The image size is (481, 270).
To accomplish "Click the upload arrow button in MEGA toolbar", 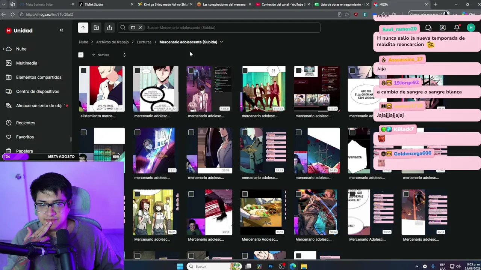I will click(x=83, y=27).
